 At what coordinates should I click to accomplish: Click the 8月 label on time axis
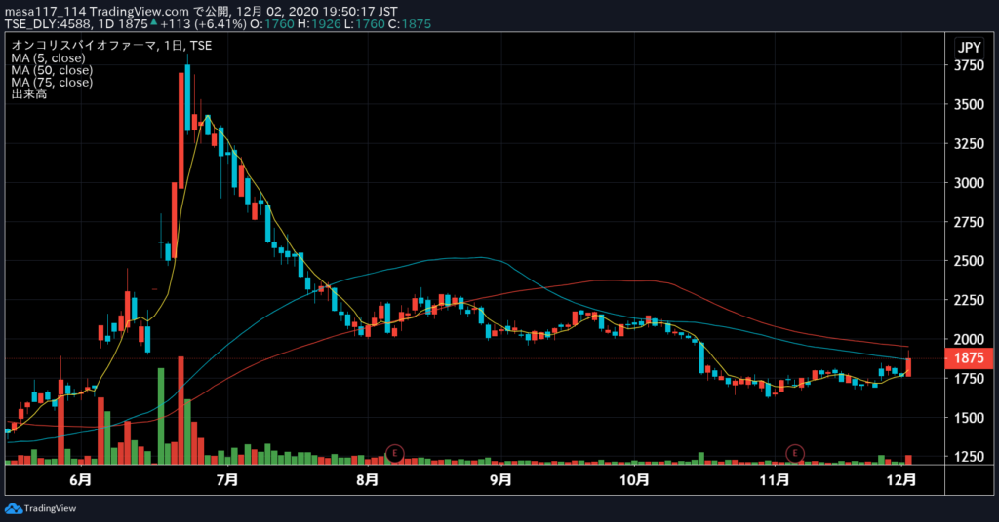coord(367,479)
